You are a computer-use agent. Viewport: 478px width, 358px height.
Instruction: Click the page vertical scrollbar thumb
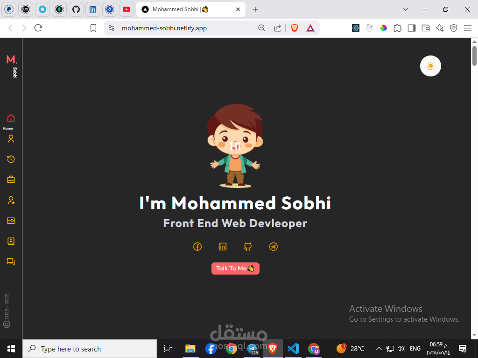474,56
